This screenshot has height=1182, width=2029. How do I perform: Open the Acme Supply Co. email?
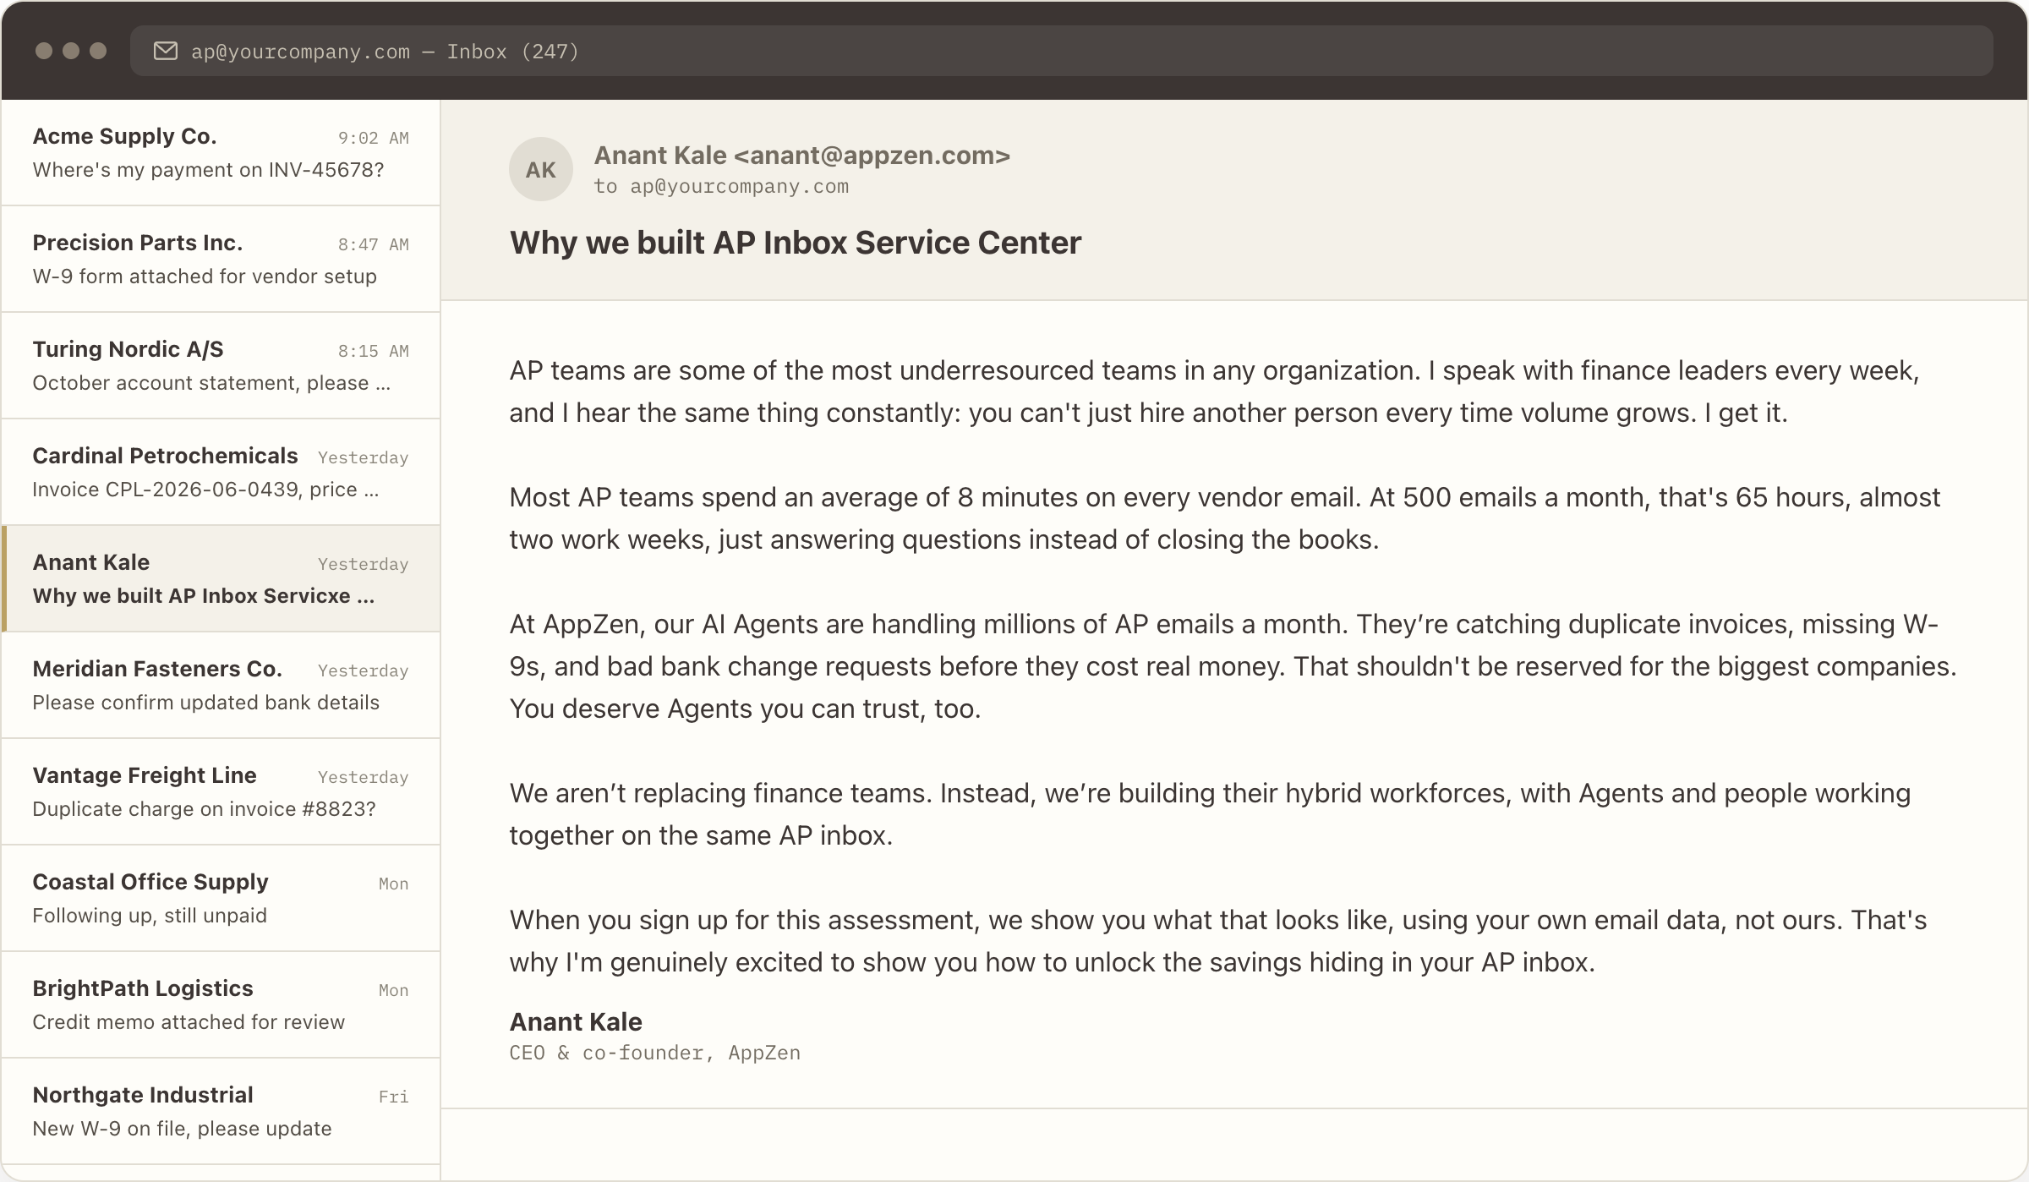coord(221,153)
